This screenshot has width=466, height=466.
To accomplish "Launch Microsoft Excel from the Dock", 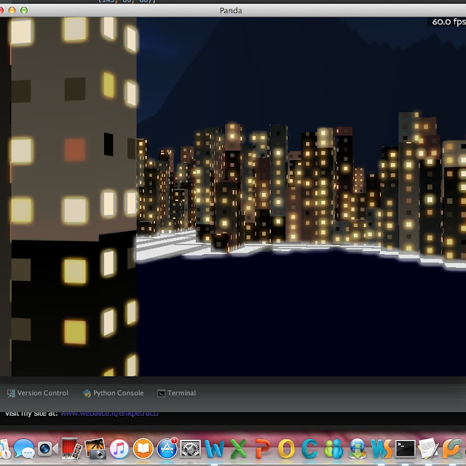I will pos(238,449).
